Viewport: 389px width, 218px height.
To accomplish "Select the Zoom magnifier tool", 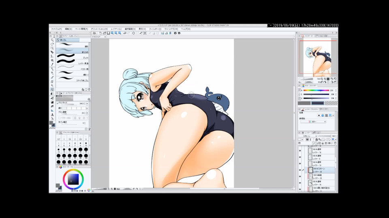I will 52,40.
